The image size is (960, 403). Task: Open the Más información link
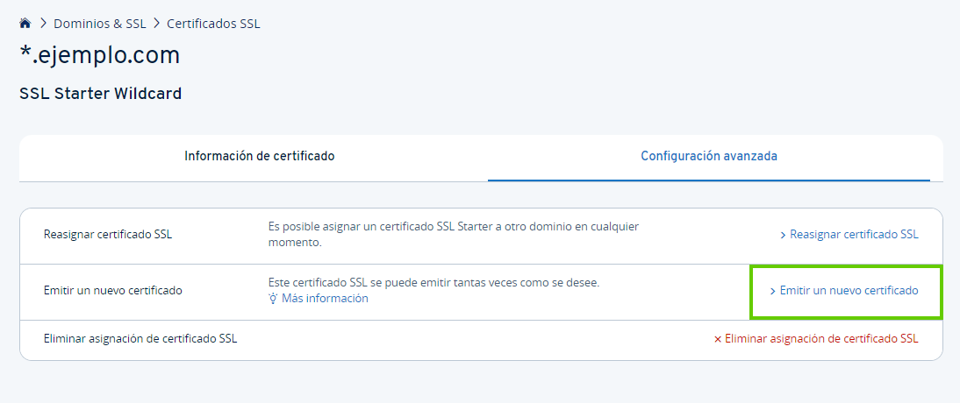[325, 299]
